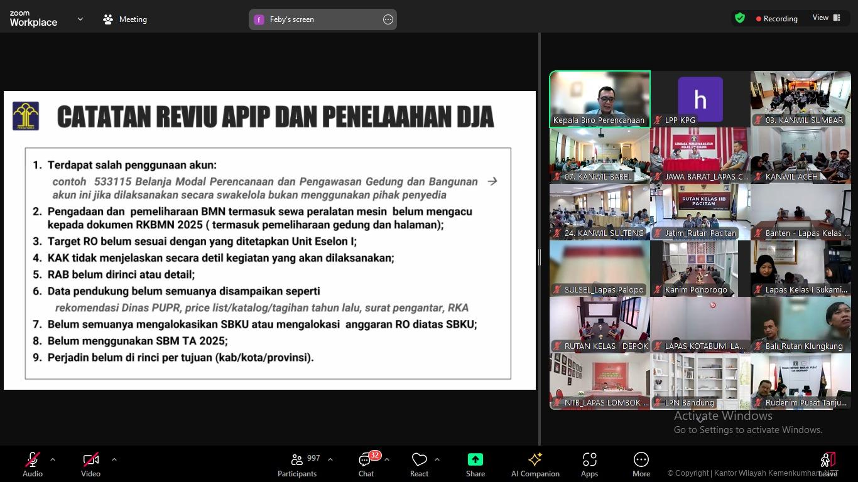Select Kepala Biro Perencanaan video thumbnail
The image size is (858, 482).
tap(600, 99)
